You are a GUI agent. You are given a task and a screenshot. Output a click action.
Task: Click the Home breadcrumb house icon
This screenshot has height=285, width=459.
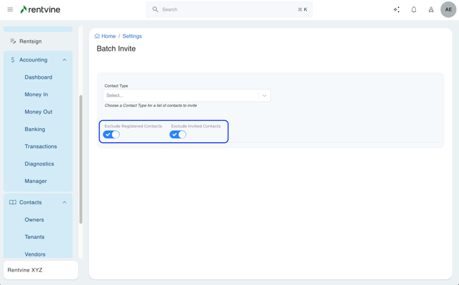(97, 36)
